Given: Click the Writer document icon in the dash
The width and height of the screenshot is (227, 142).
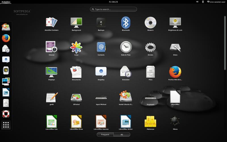Looking at the screenshot, I should pyautogui.click(x=6, y=92).
